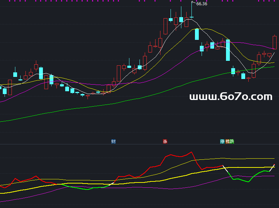Select the green indicator segment on the left
The width and height of the screenshot is (279, 208).
click(x=86, y=189)
